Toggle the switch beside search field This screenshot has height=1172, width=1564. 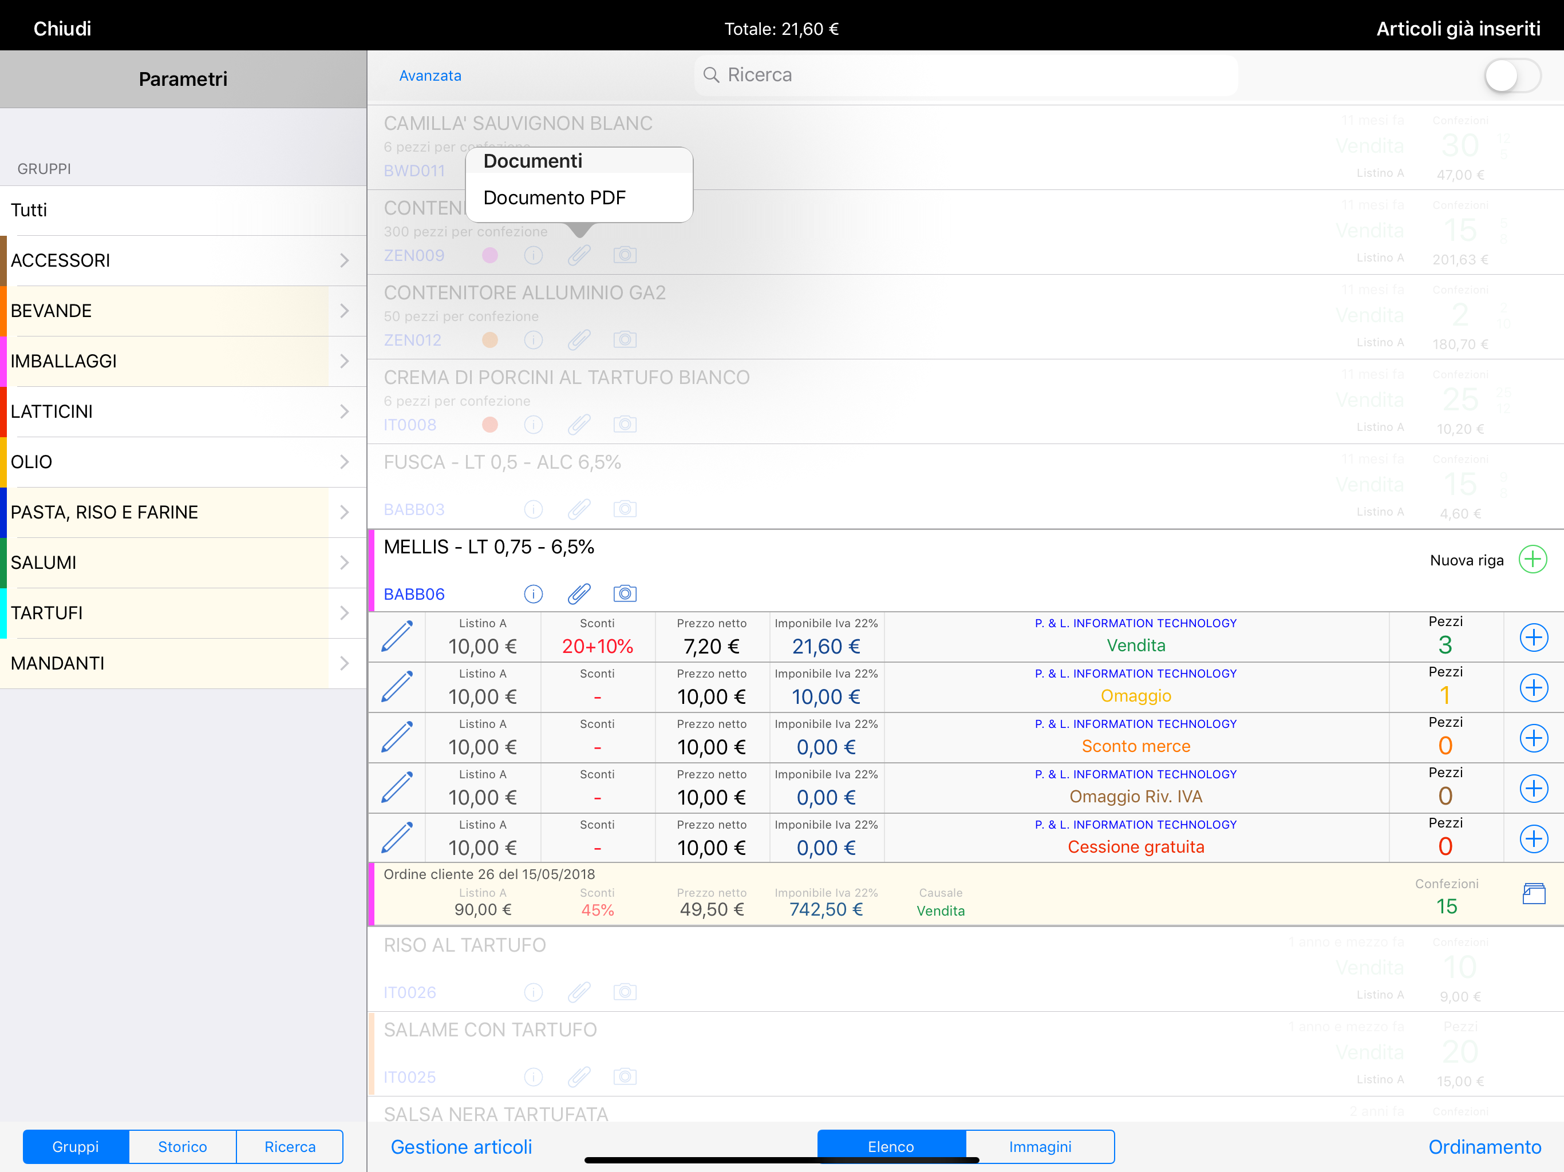pyautogui.click(x=1512, y=76)
